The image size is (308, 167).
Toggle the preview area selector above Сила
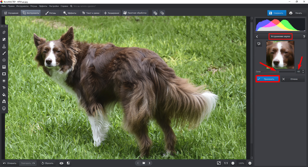point(259,44)
